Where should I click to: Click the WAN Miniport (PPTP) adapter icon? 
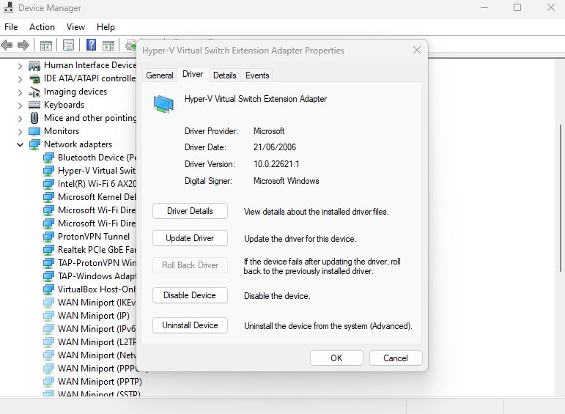point(48,382)
